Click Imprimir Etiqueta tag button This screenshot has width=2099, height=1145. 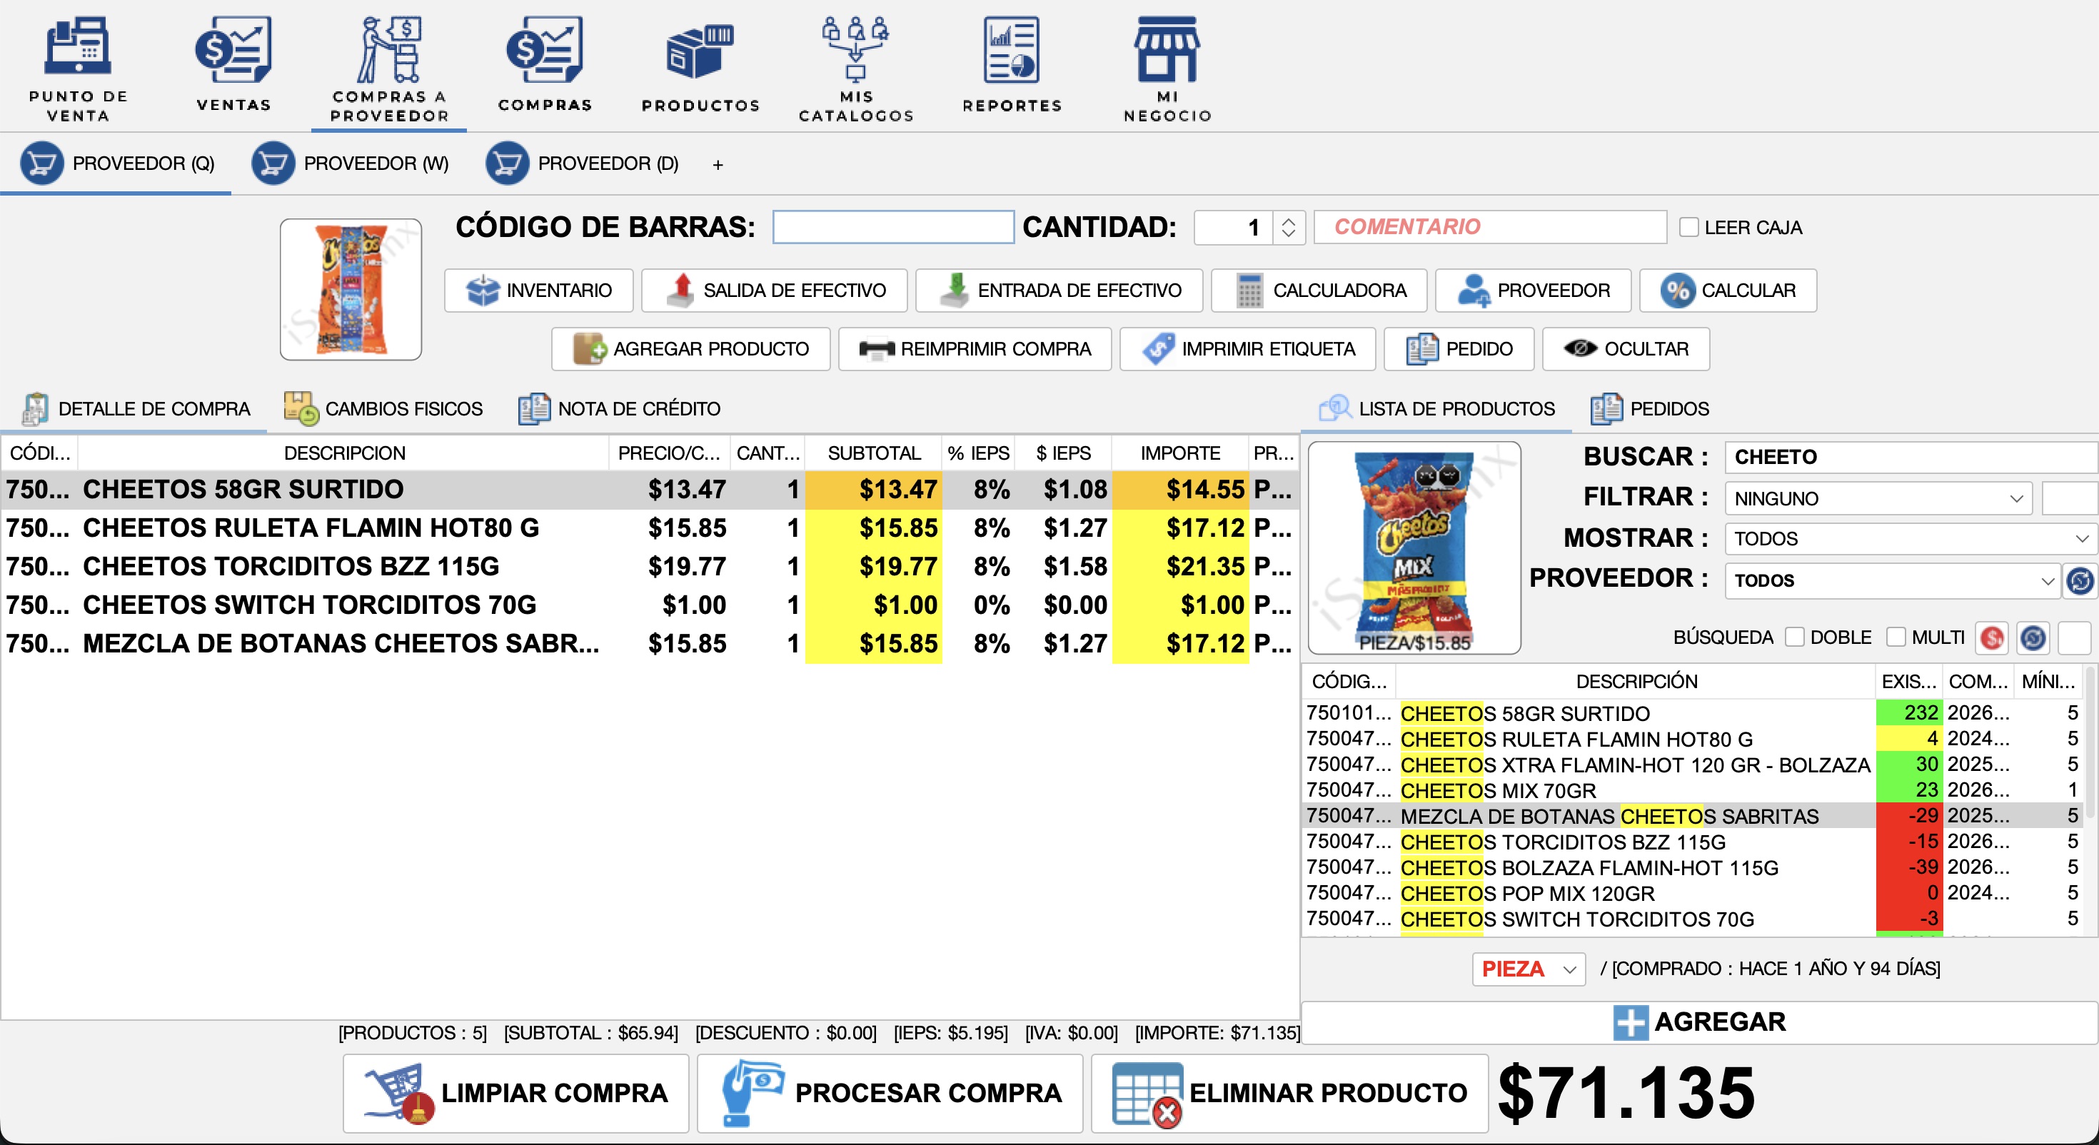pyautogui.click(x=1247, y=349)
